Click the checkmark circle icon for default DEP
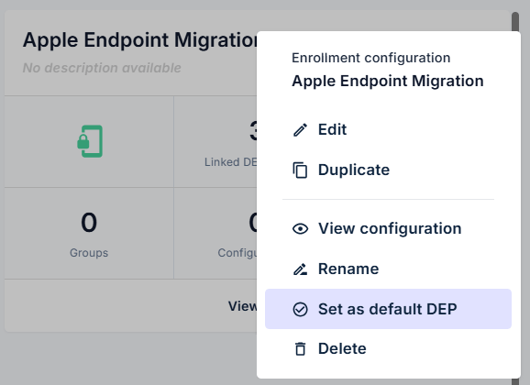 pyautogui.click(x=300, y=309)
